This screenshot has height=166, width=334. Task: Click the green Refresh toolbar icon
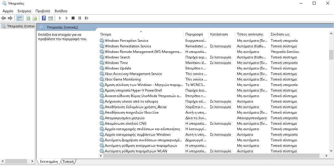click(x=28, y=18)
